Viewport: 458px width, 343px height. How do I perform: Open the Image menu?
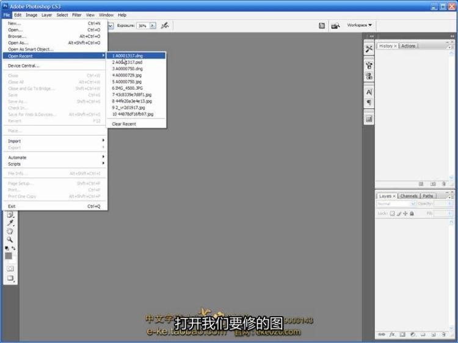[31, 15]
